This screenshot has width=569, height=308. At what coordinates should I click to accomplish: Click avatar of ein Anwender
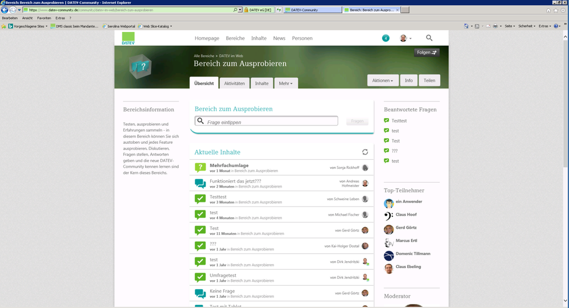(x=388, y=204)
